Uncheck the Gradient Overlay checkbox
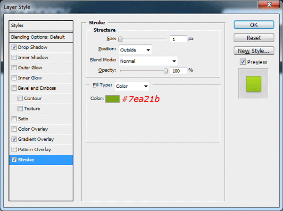The image size is (283, 211). (x=14, y=139)
